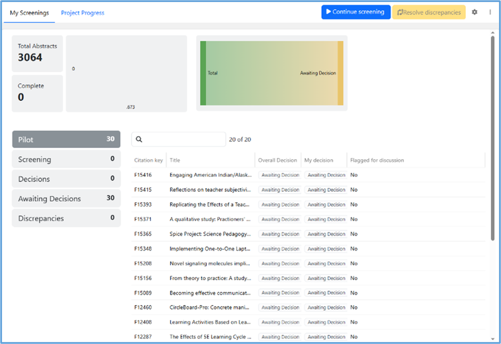501x344 pixels.
Task: Open 'CircleBoard-Pro: Concrete mani...' title
Action: pyautogui.click(x=209, y=307)
